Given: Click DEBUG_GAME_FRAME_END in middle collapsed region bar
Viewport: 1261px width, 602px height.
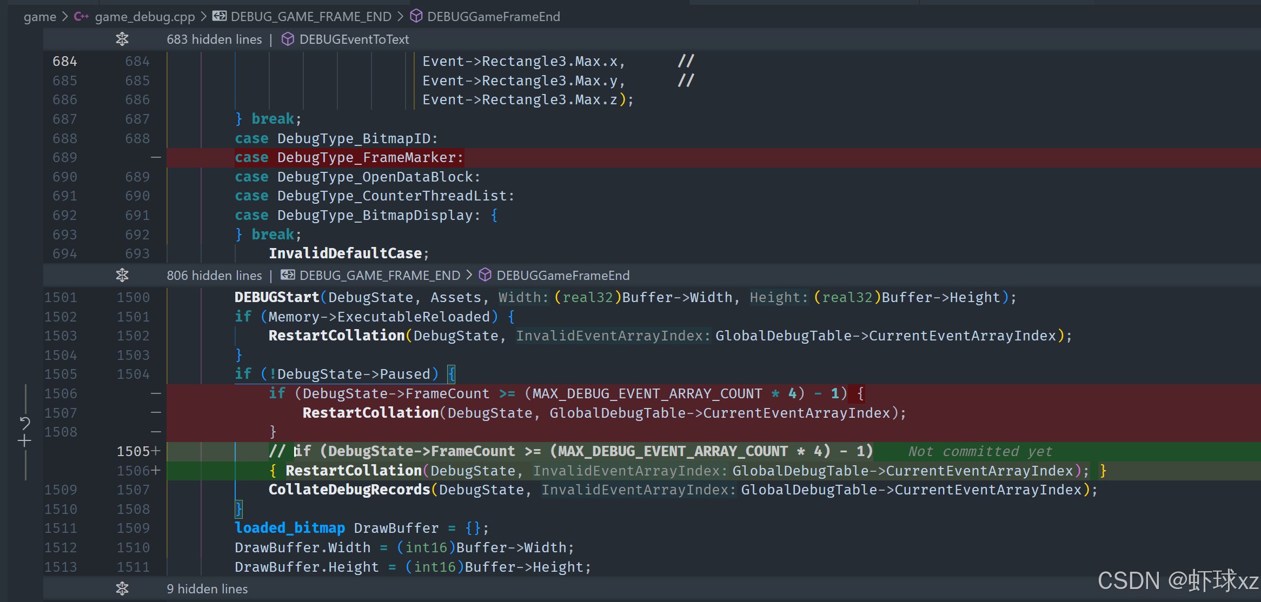Looking at the screenshot, I should click(380, 276).
